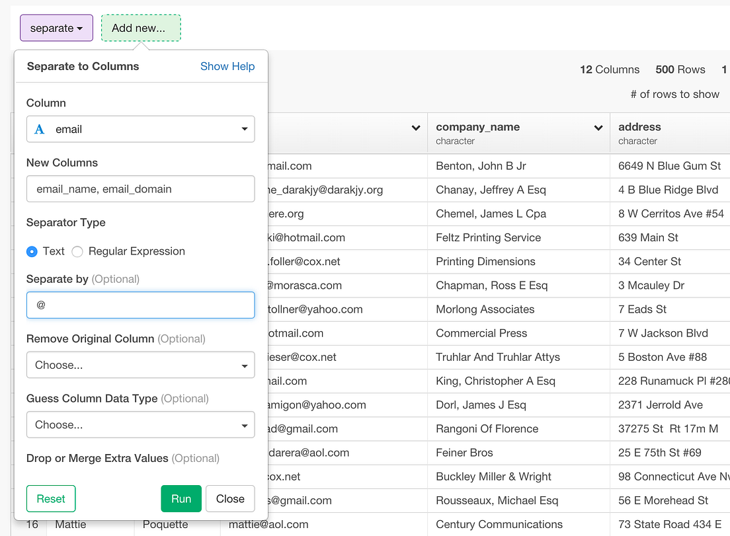730x536 pixels.
Task: Click the character type icon beside email
Action: pyautogui.click(x=38, y=129)
